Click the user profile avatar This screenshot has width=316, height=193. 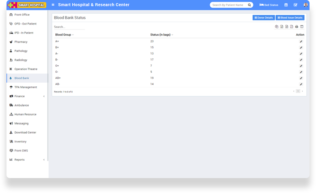tap(306, 5)
